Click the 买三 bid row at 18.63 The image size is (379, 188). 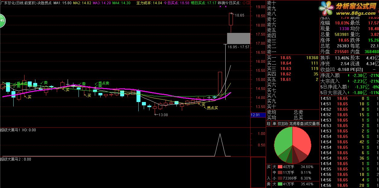[x=293, y=69]
